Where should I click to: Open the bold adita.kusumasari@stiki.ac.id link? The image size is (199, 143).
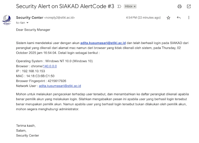click(x=103, y=43)
